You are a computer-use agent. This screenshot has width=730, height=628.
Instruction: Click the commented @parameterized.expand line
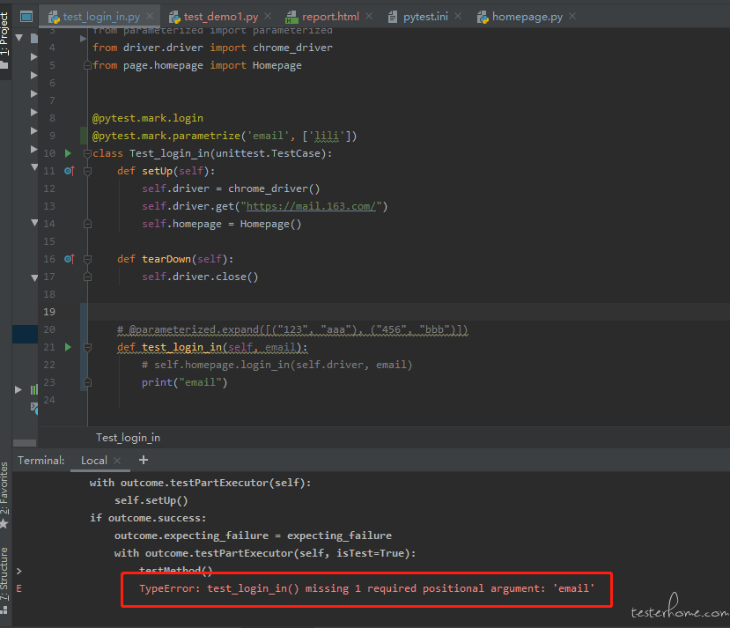click(292, 329)
